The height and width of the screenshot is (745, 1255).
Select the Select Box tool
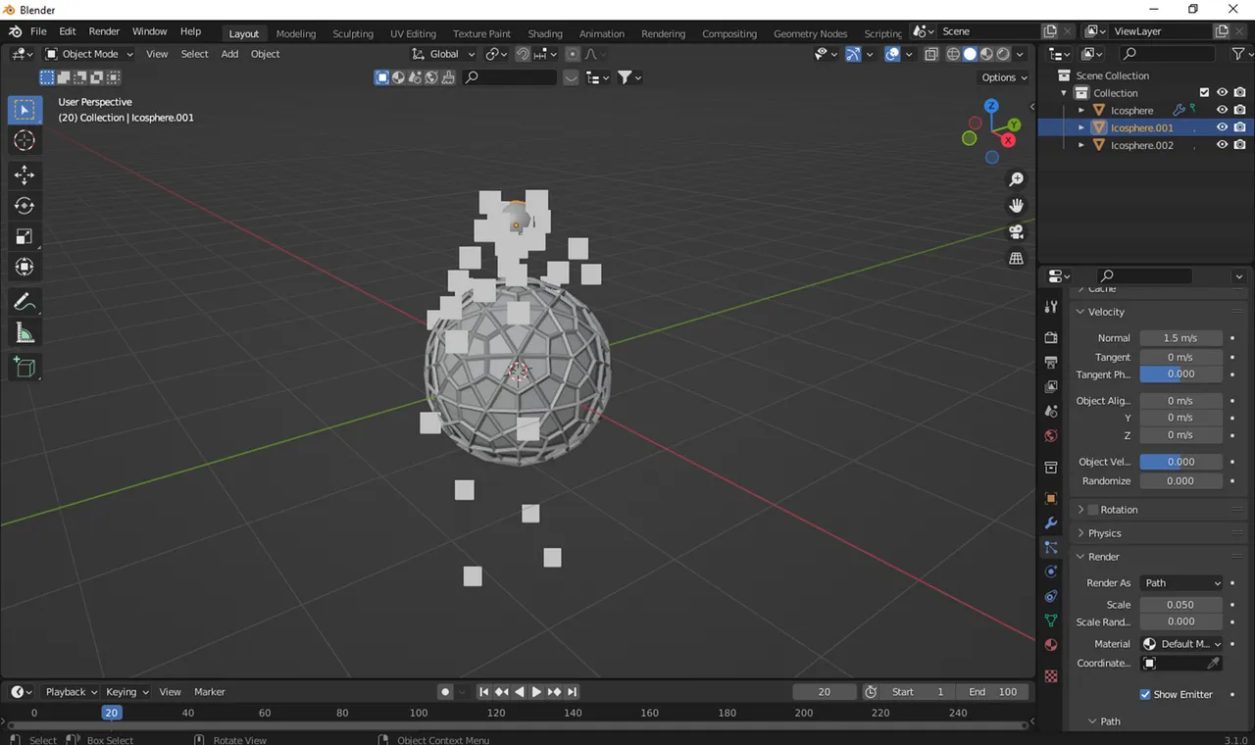pos(25,110)
